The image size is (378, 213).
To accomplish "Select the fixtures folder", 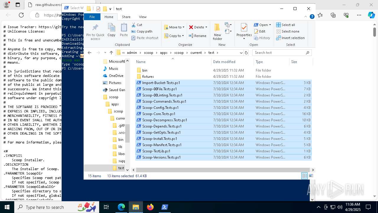I will (x=223, y=77).
